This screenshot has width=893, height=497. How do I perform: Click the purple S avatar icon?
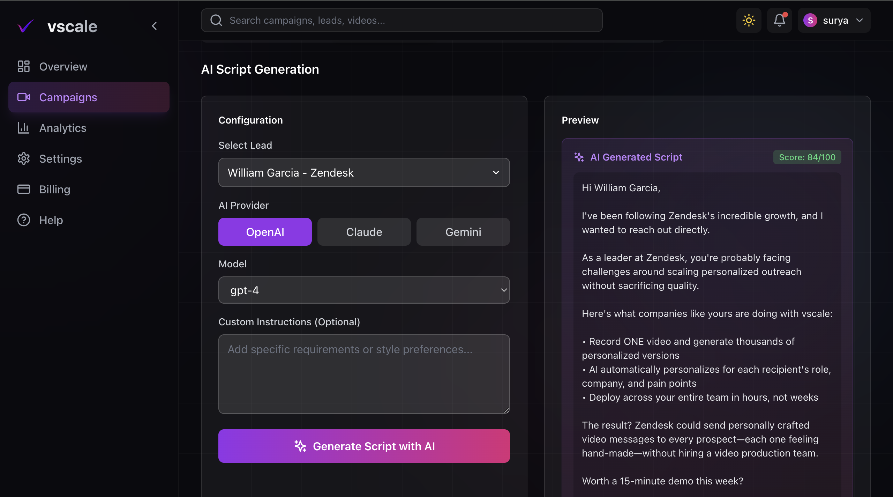click(810, 20)
